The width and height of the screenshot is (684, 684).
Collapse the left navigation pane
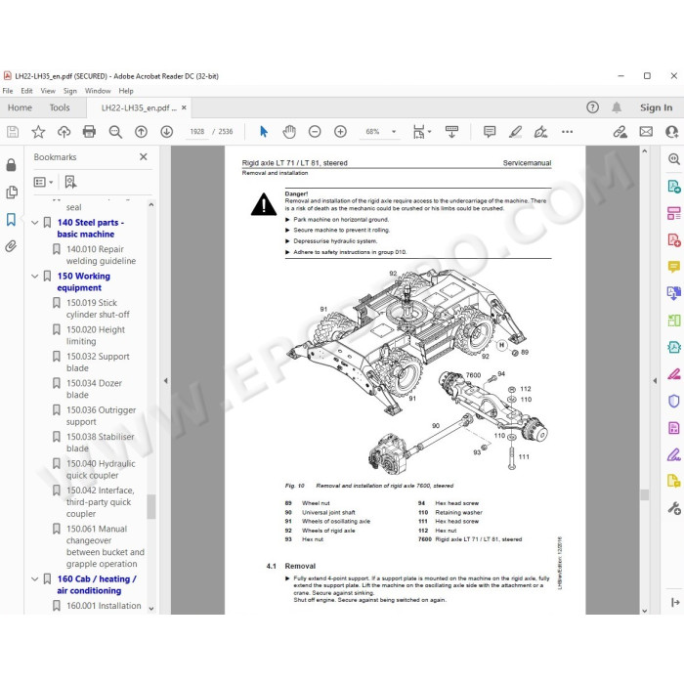[165, 381]
